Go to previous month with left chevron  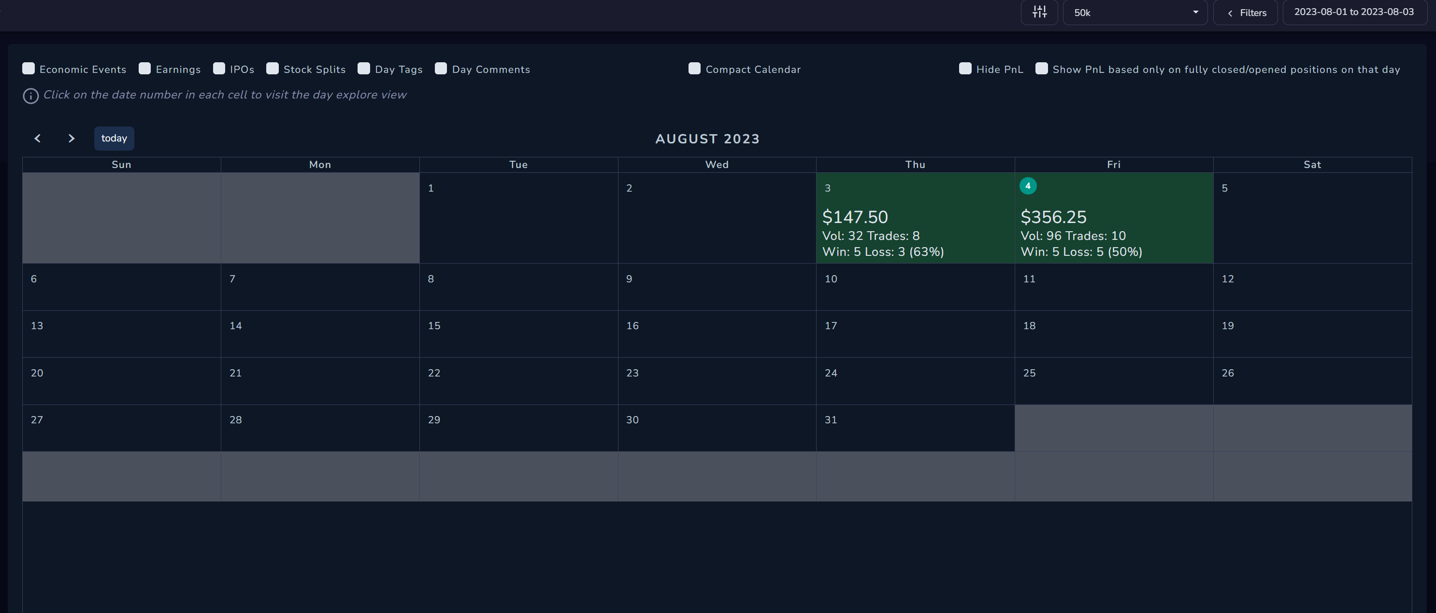click(38, 138)
